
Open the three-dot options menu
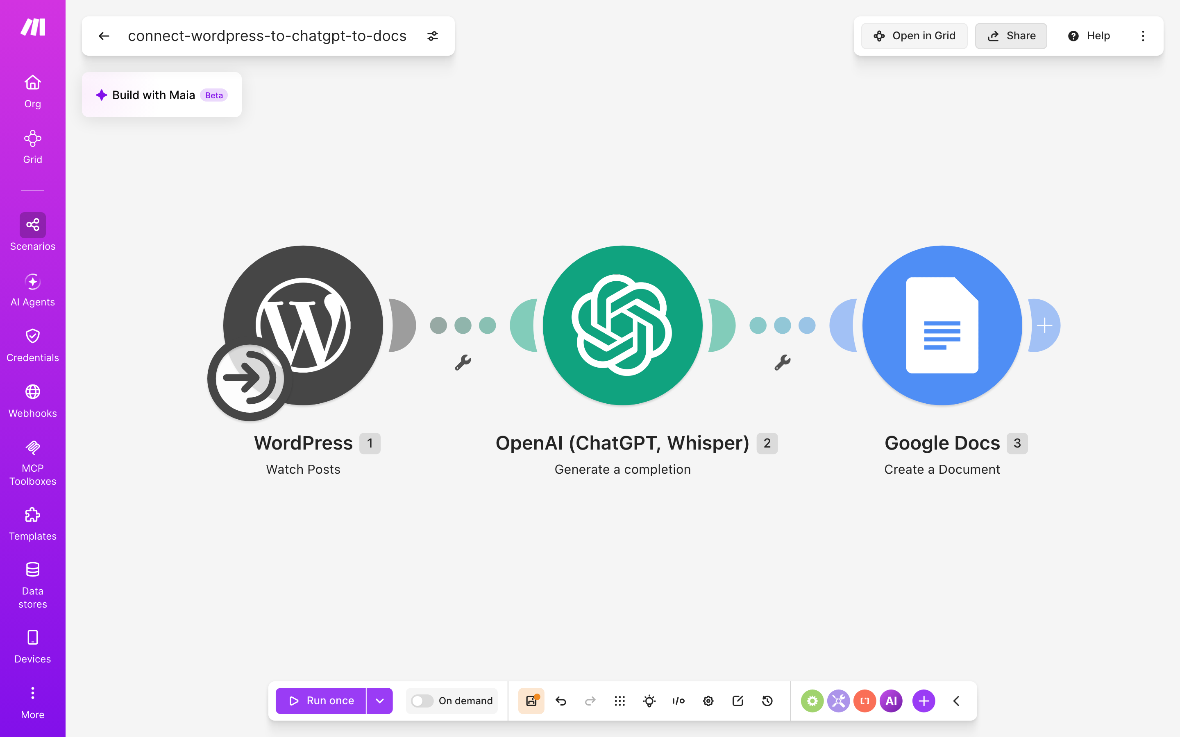coord(1142,36)
